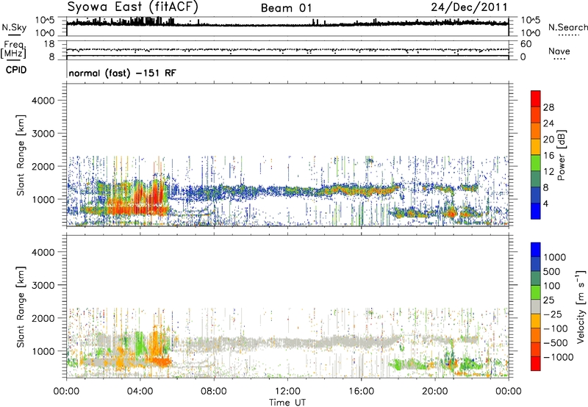The image size is (588, 407).
Task: Click the dotted line sample under 'N.Search'
Action: click(x=568, y=35)
